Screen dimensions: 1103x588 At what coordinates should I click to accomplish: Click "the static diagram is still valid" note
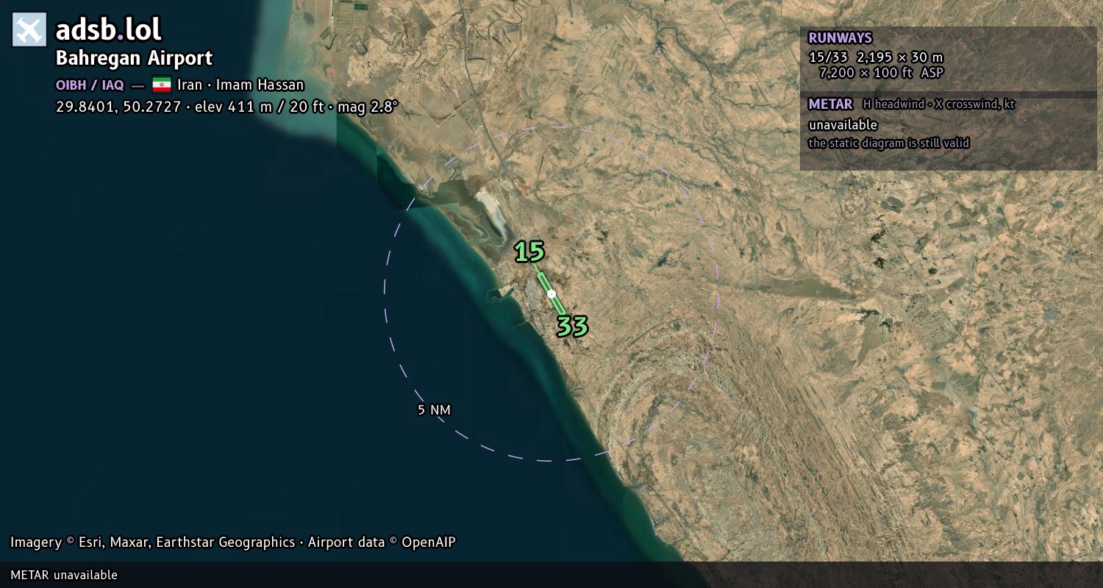(889, 143)
